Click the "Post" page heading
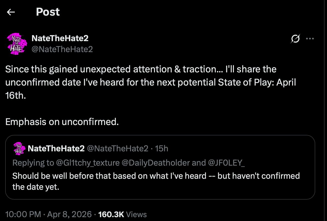This screenshot has width=327, height=221. coord(48,12)
